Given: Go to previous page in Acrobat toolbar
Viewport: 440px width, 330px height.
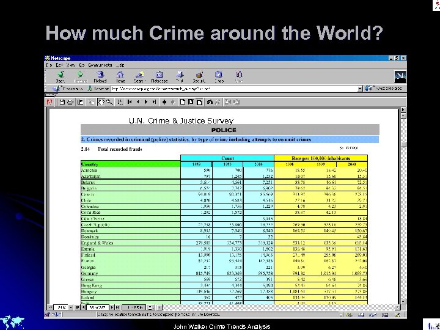Looking at the screenshot, I should pyautogui.click(x=137, y=102).
